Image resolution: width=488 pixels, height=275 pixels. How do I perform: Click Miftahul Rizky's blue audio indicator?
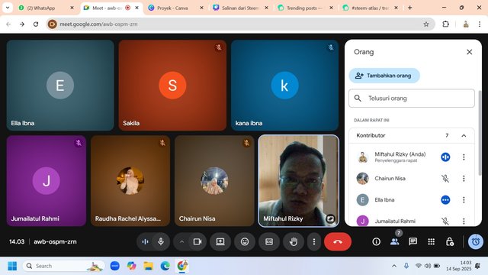pyautogui.click(x=445, y=157)
